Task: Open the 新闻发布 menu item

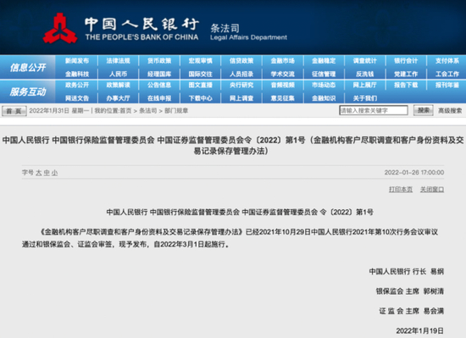Action: [x=77, y=61]
